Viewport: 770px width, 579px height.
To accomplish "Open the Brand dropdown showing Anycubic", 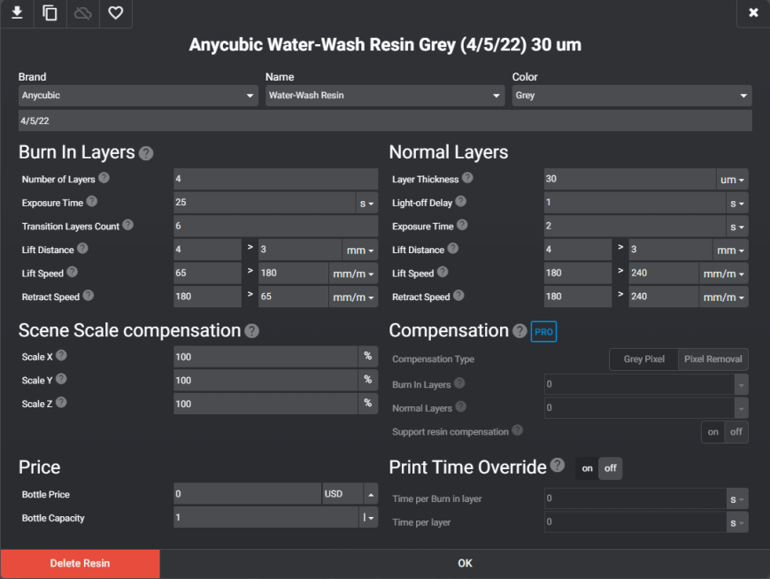I will point(138,96).
